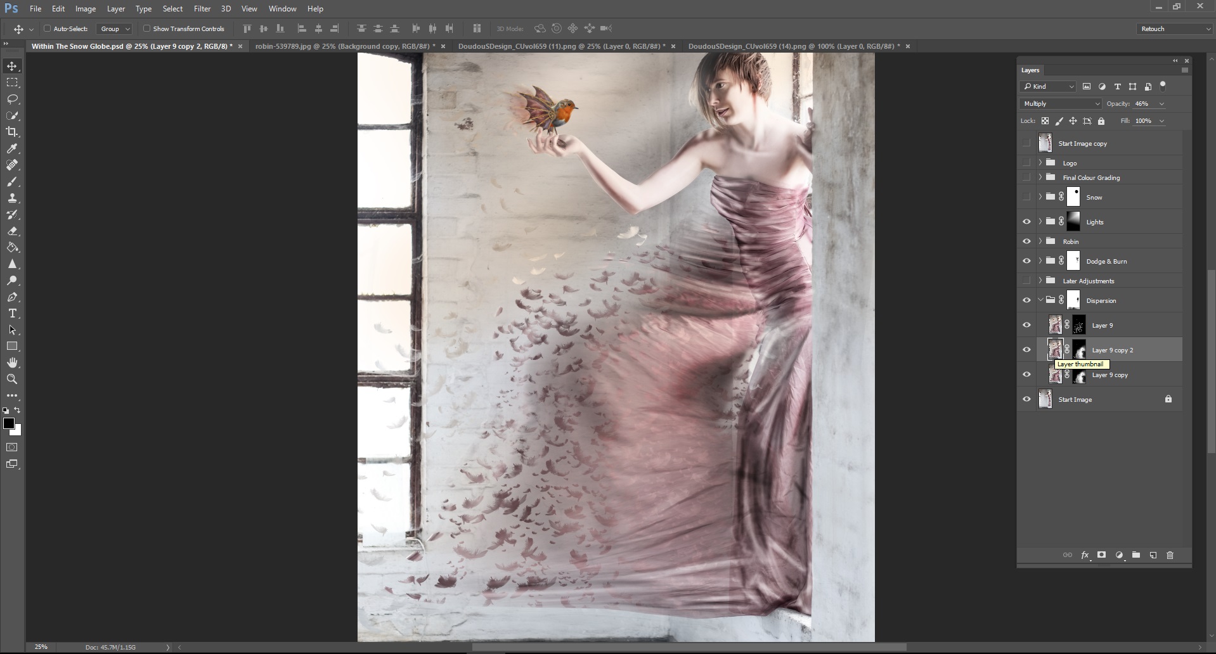Create a new group folder
1216x654 pixels.
pos(1135,555)
